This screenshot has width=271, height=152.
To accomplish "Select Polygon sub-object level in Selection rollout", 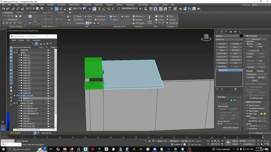I will tap(231, 100).
